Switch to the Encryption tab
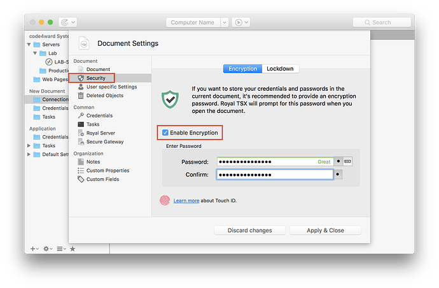 (x=242, y=69)
